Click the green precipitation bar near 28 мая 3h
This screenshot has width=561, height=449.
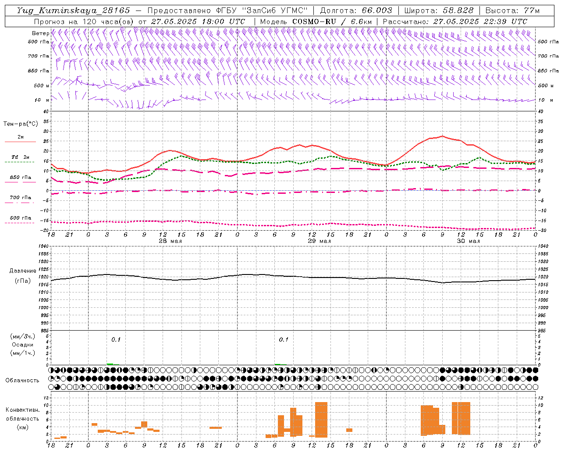point(110,364)
